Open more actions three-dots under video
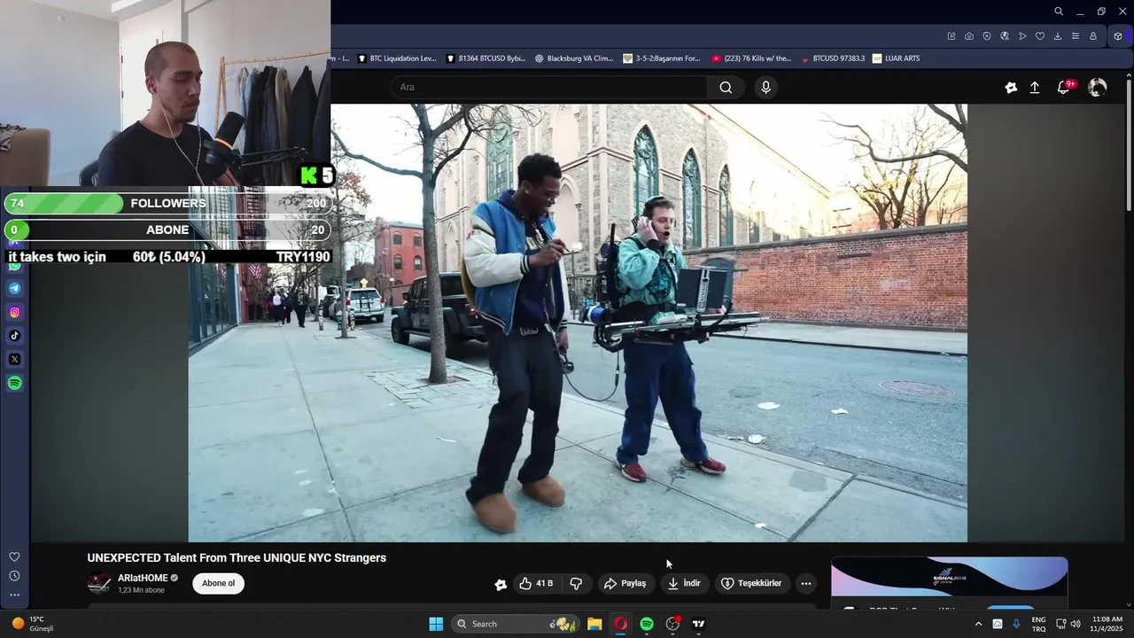 805,583
